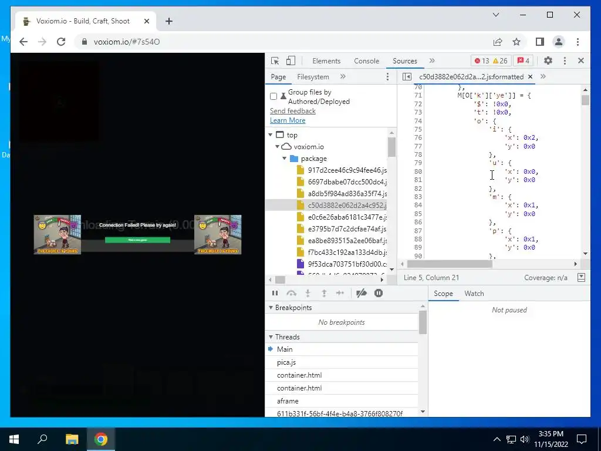Open the Send feedback link
This screenshot has width=601, height=451.
tap(292, 111)
